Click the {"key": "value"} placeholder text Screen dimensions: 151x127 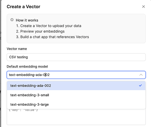click(x=23, y=110)
